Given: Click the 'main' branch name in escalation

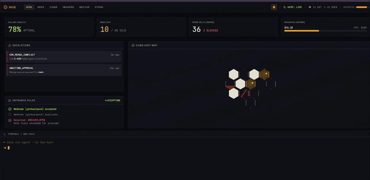Looking at the screenshot, I should click(x=41, y=72).
